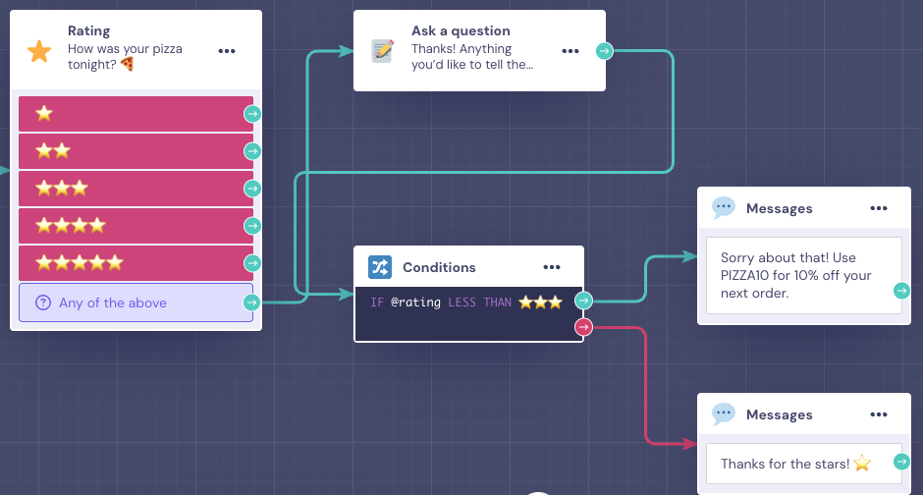
Task: Click the Ask a question notepad icon
Action: 383,51
